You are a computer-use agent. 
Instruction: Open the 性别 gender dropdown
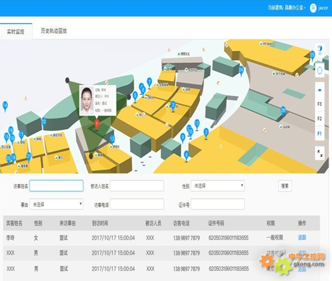tap(218, 186)
